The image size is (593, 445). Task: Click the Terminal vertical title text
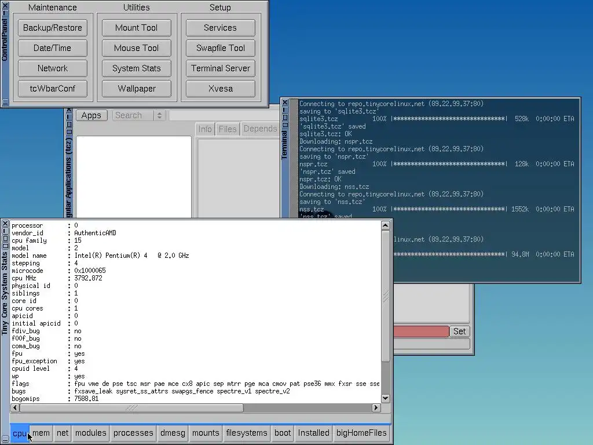point(285,145)
